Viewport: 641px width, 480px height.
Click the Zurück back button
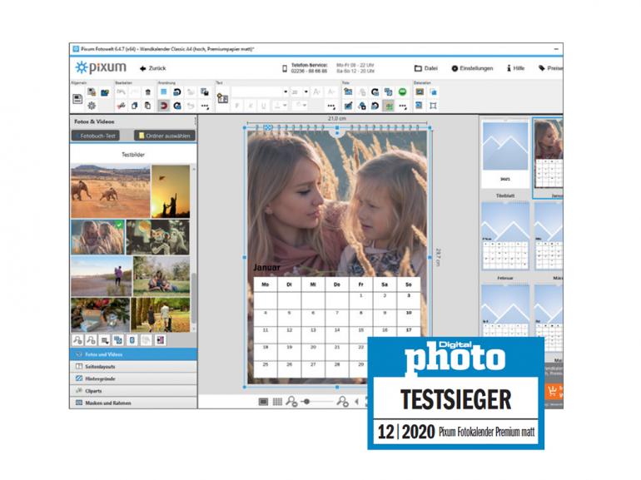[x=153, y=68]
